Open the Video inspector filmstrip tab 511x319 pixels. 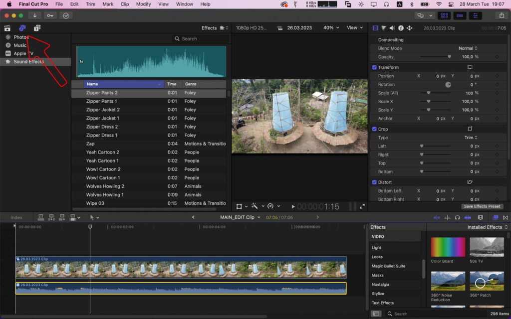[x=375, y=28]
